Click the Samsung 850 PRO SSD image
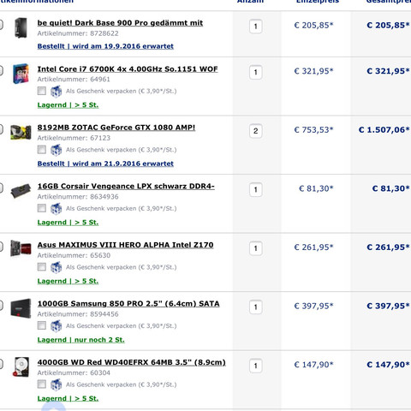Screen dimensions: 411x411 21,308
